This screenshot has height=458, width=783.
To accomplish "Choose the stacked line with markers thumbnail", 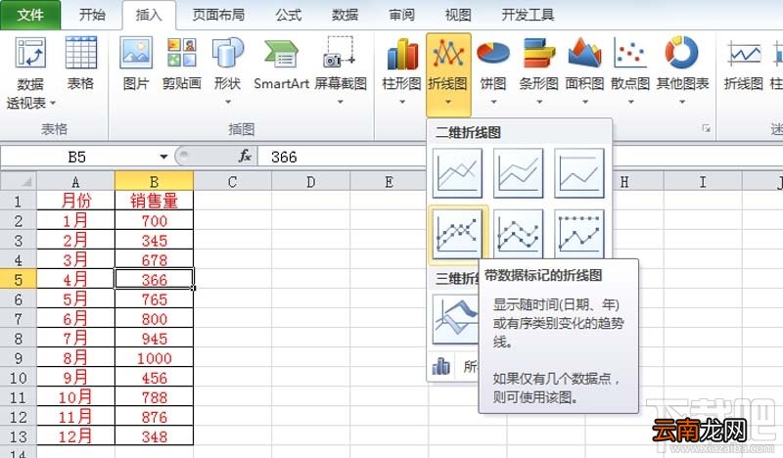I will (x=519, y=234).
